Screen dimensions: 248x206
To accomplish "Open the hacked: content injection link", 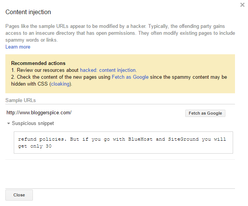I will pyautogui.click(x=108, y=70).
